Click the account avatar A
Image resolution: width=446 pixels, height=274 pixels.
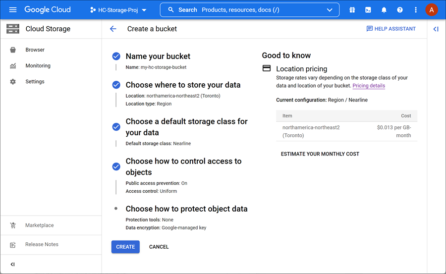[x=432, y=10]
